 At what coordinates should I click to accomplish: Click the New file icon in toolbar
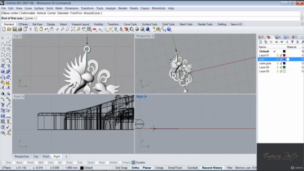click(x=4, y=29)
